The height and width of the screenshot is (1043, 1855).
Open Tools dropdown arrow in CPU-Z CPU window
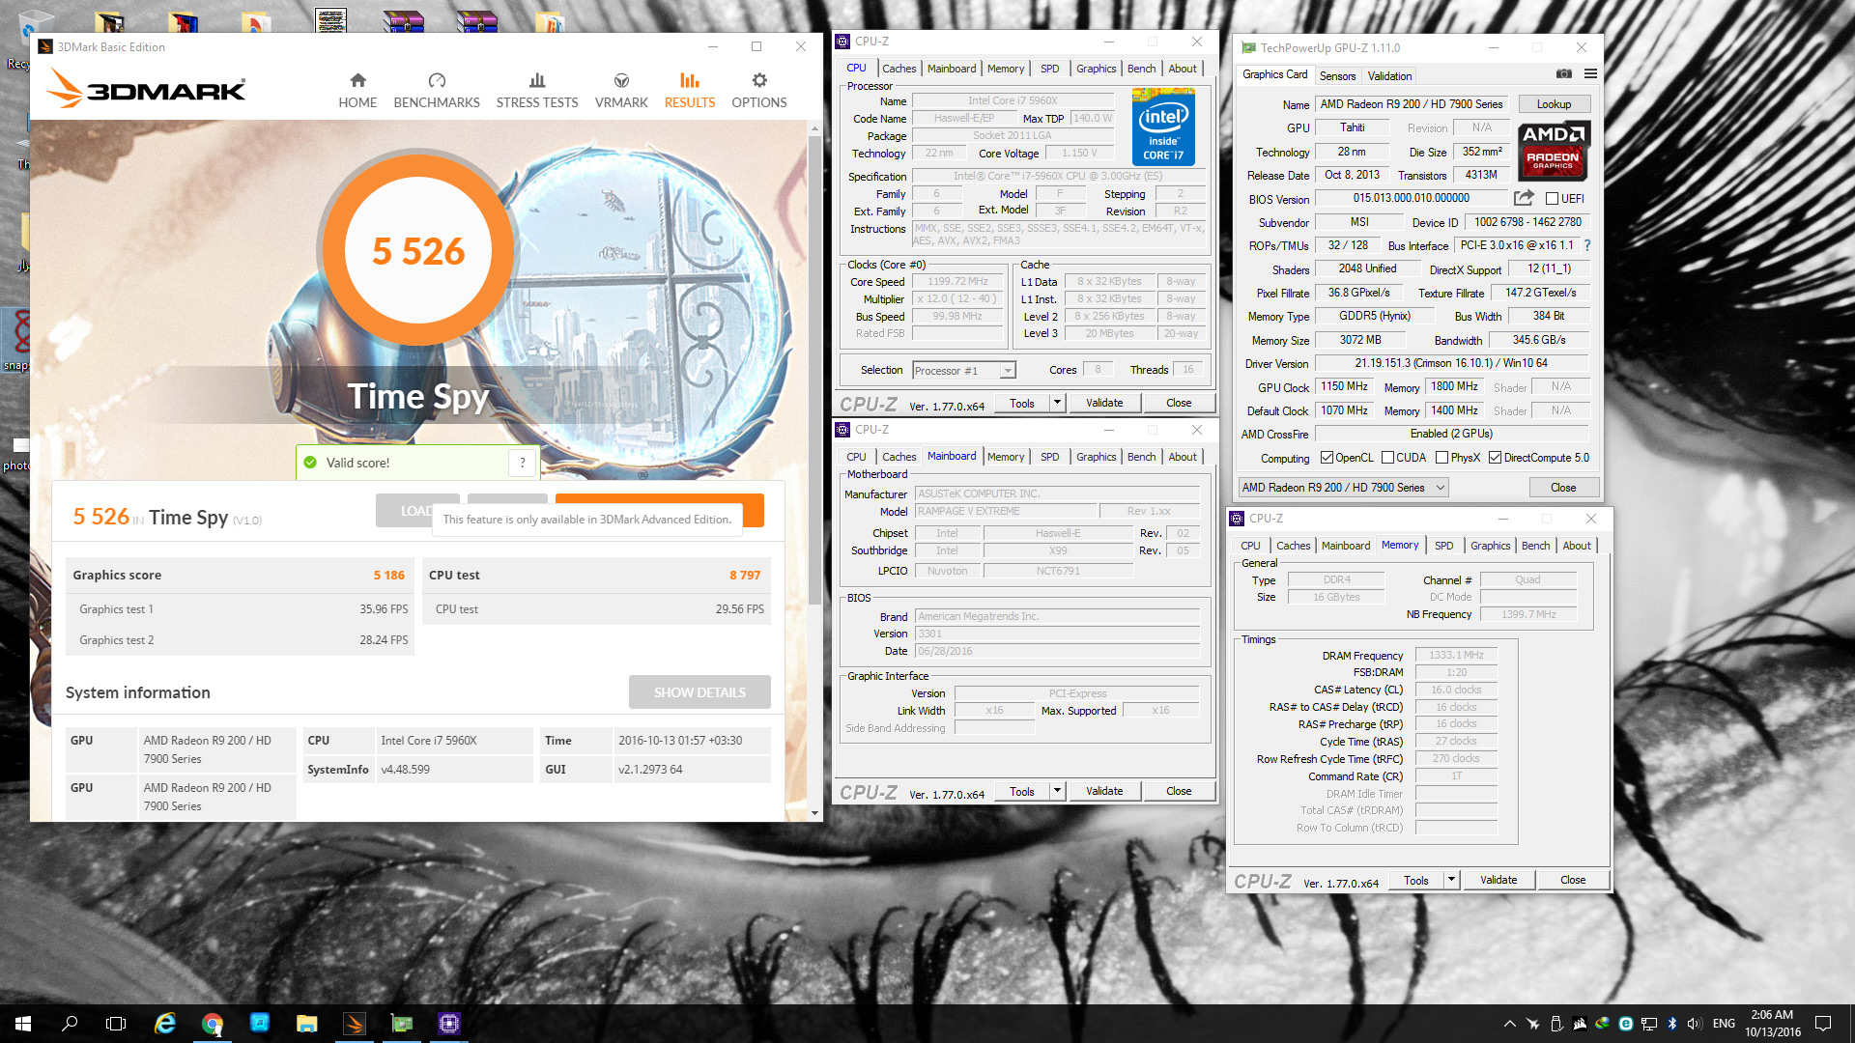[1057, 403]
